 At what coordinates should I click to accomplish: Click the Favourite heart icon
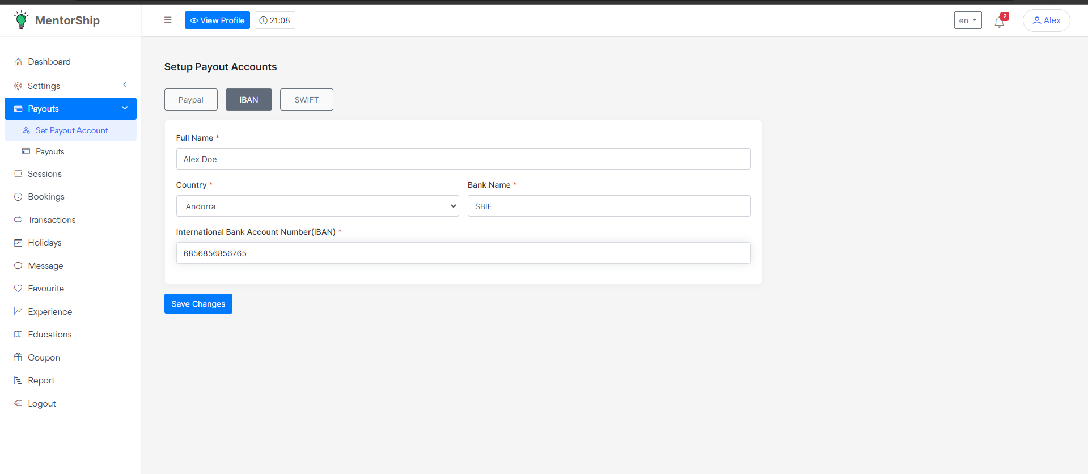[18, 289]
